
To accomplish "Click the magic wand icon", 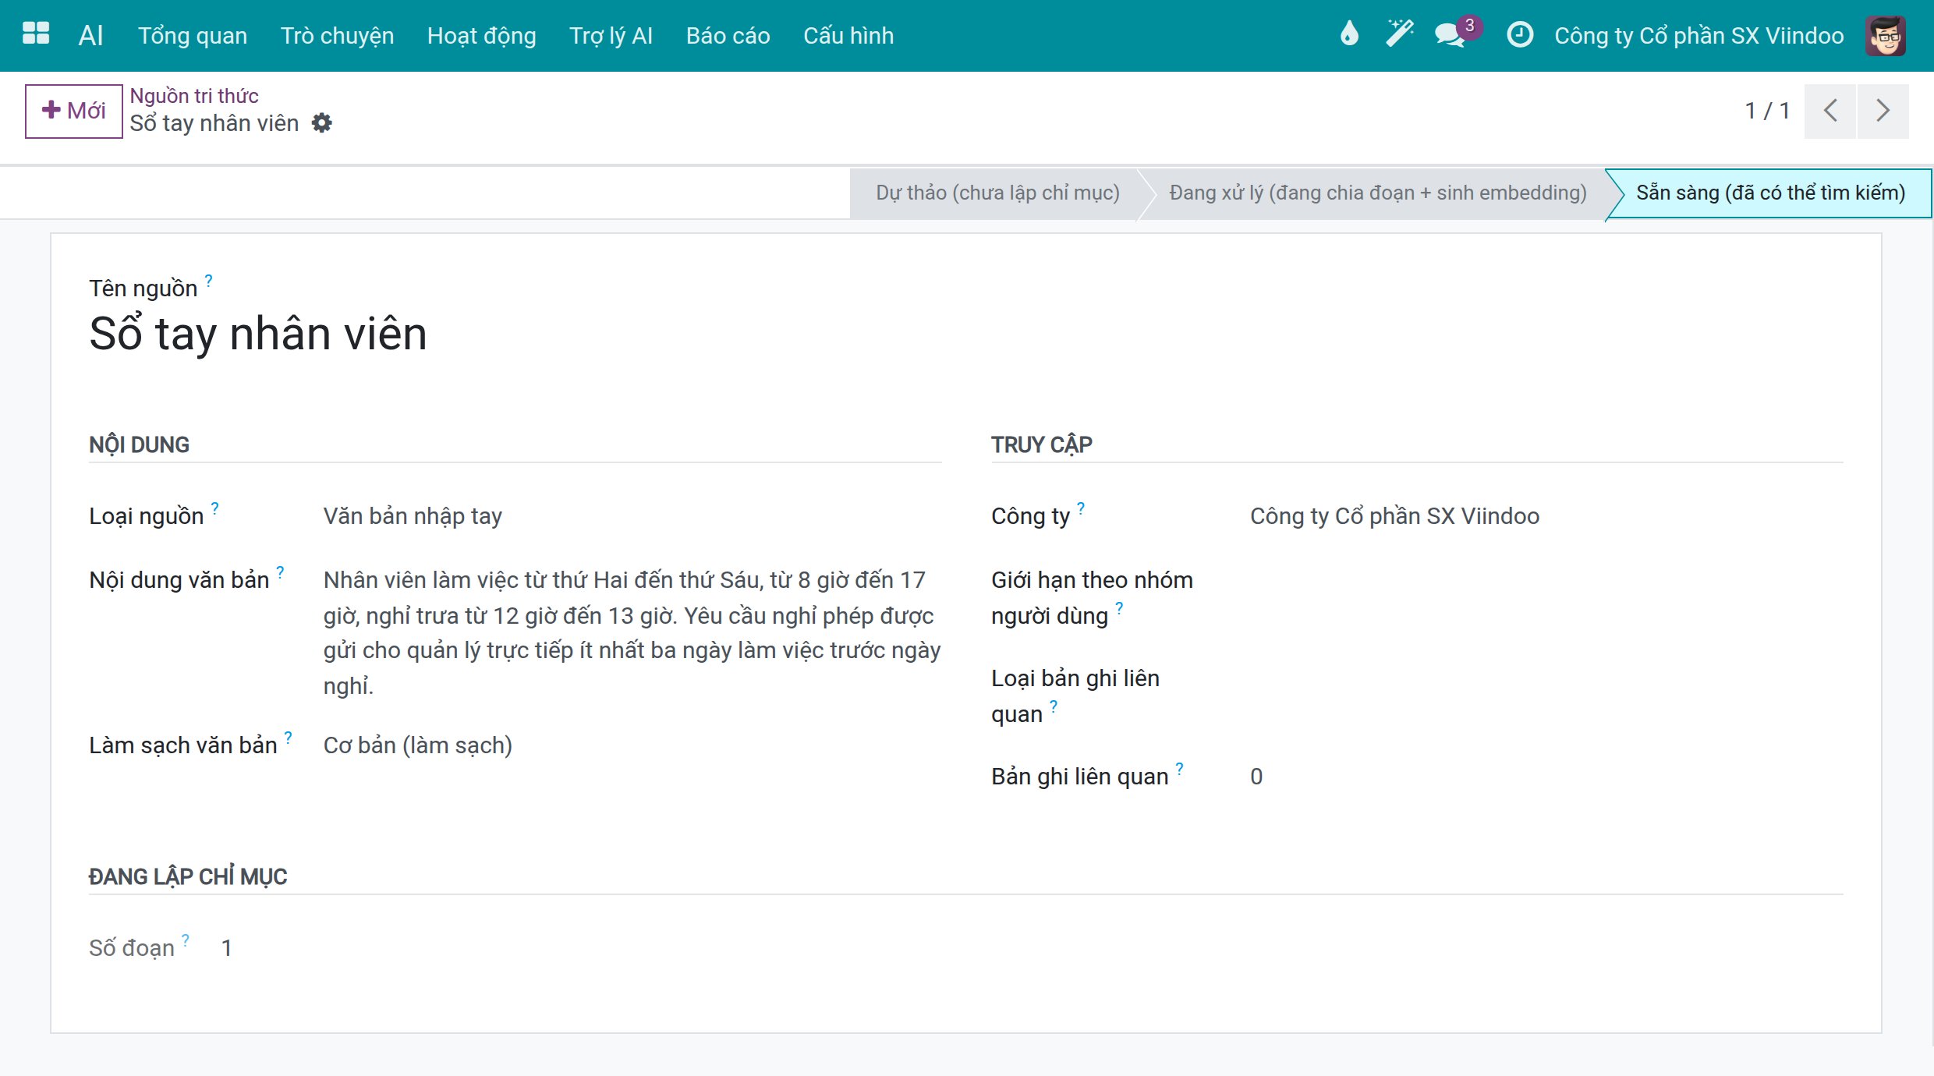I will coord(1399,34).
